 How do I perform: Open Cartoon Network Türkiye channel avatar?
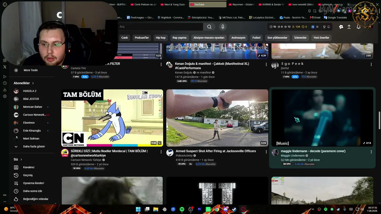click(x=65, y=153)
